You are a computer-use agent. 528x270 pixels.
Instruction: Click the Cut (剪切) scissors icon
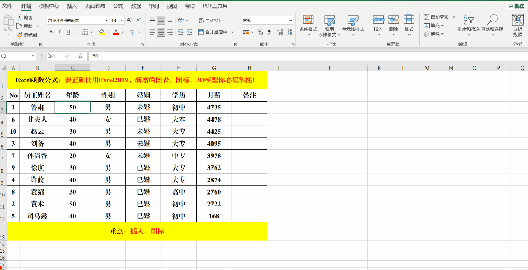pyautogui.click(x=20, y=18)
